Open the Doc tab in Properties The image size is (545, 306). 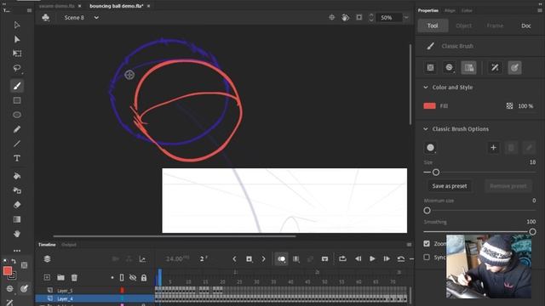[x=526, y=25]
